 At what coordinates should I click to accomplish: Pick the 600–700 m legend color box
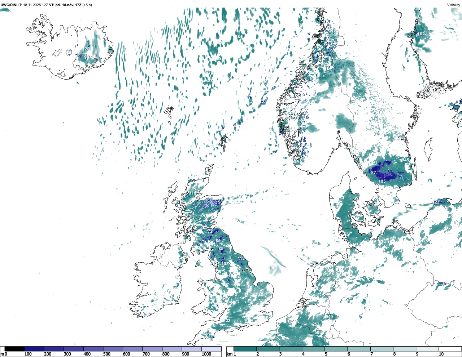133,349
